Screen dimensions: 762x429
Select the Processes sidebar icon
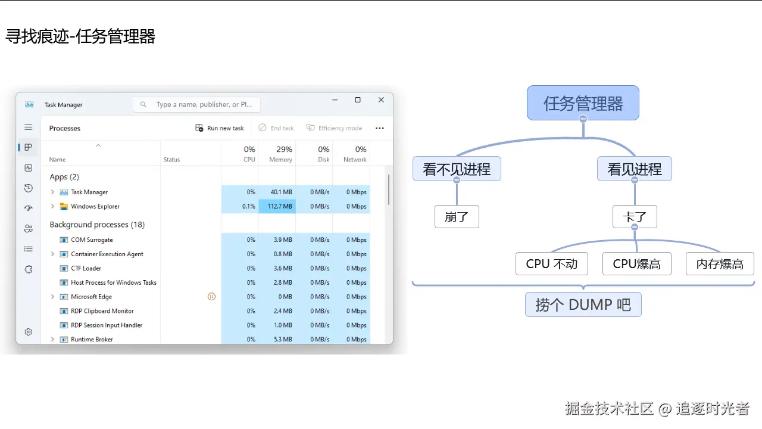point(28,147)
